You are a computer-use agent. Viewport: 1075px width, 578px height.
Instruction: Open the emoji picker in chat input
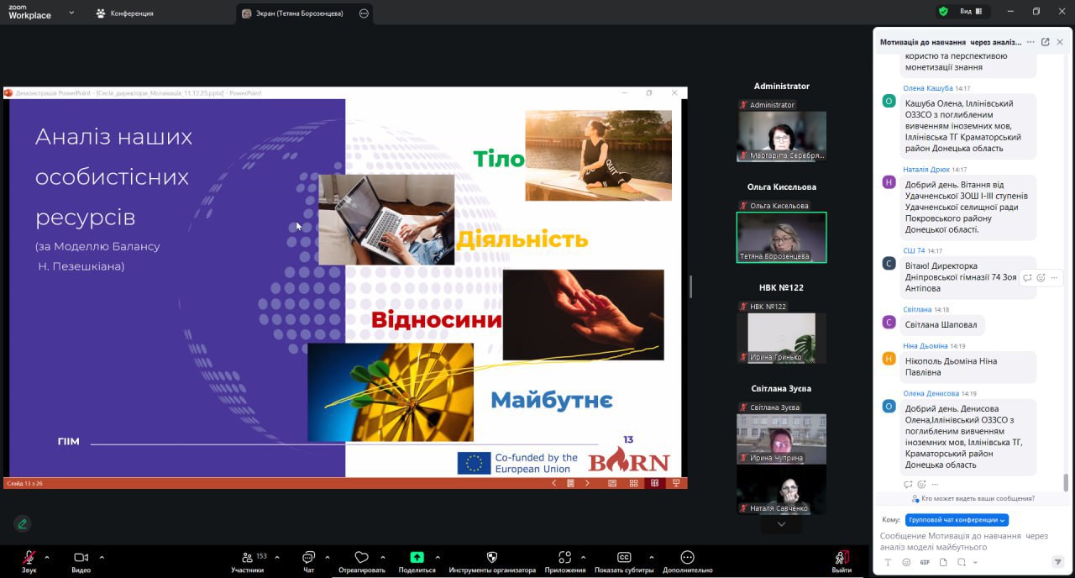906,562
